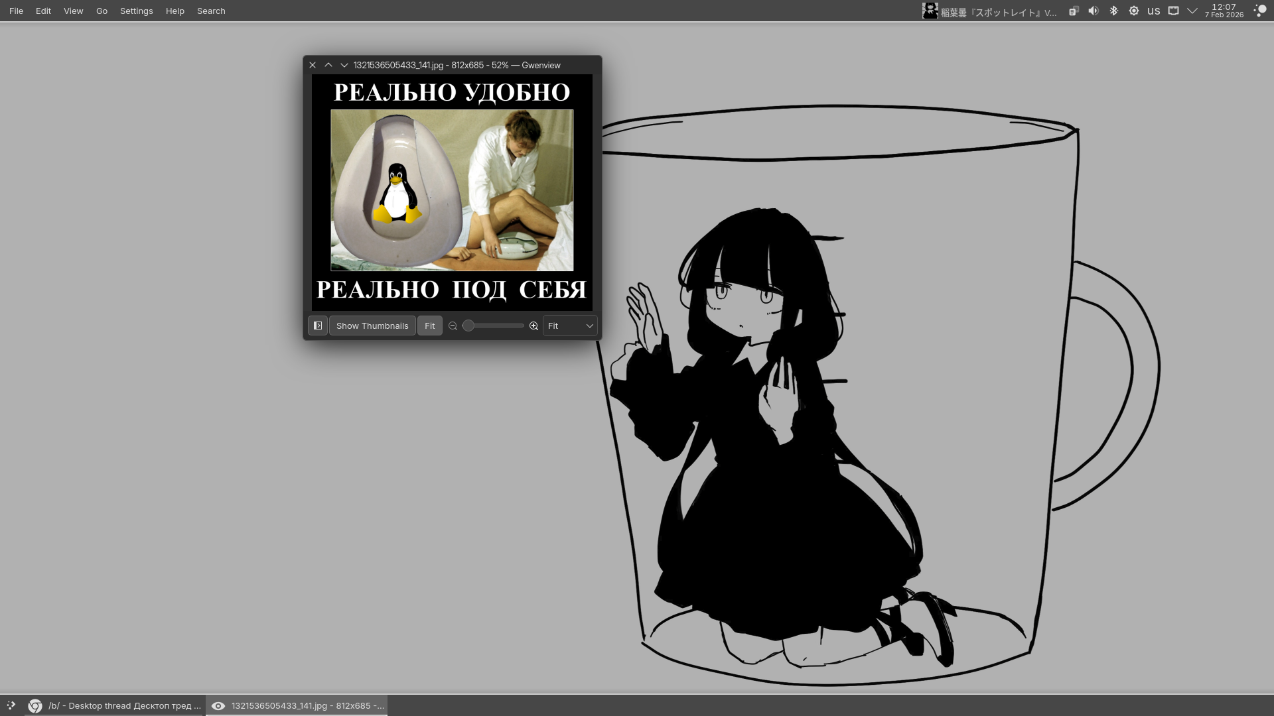Open the File menu
This screenshot has height=716, width=1274.
(16, 11)
